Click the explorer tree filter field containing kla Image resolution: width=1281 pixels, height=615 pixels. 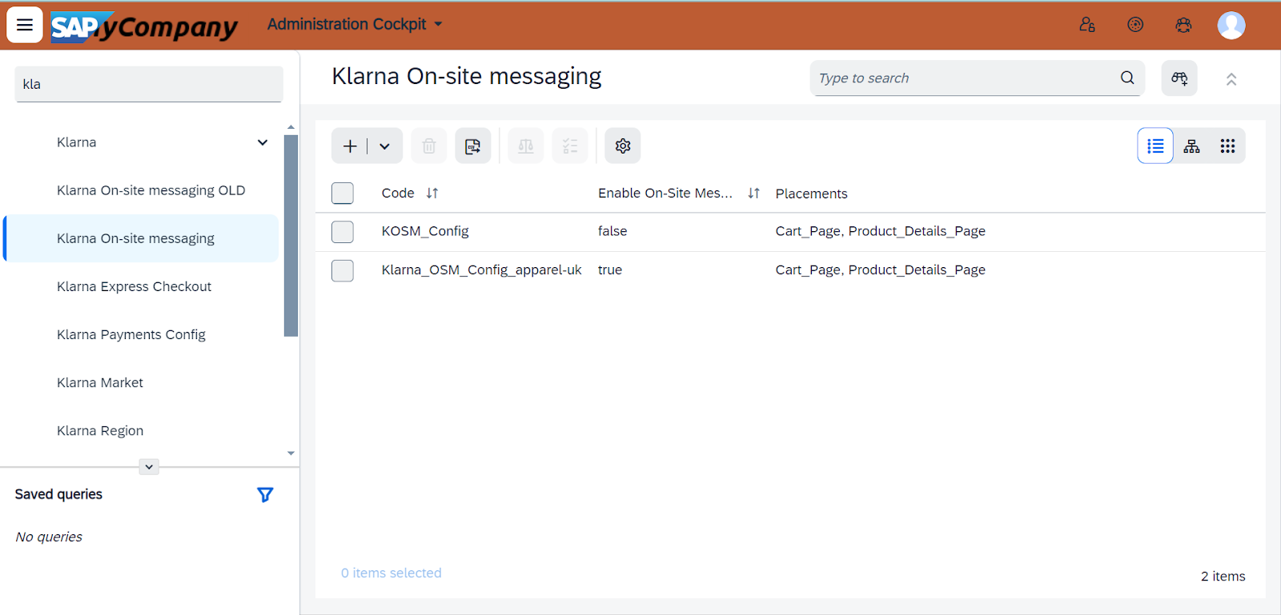[149, 84]
